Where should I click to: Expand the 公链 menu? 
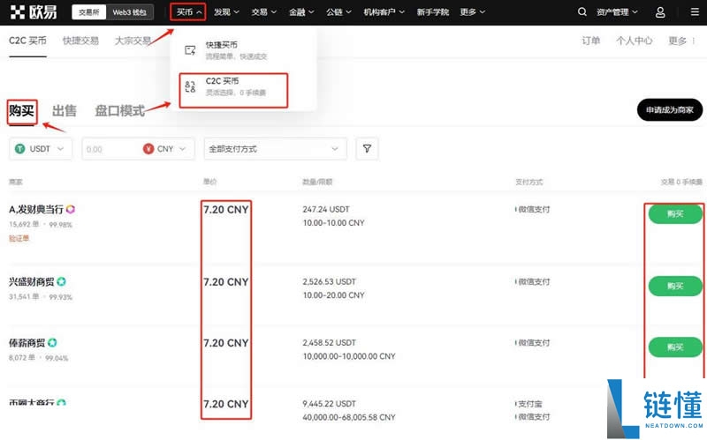pos(338,12)
